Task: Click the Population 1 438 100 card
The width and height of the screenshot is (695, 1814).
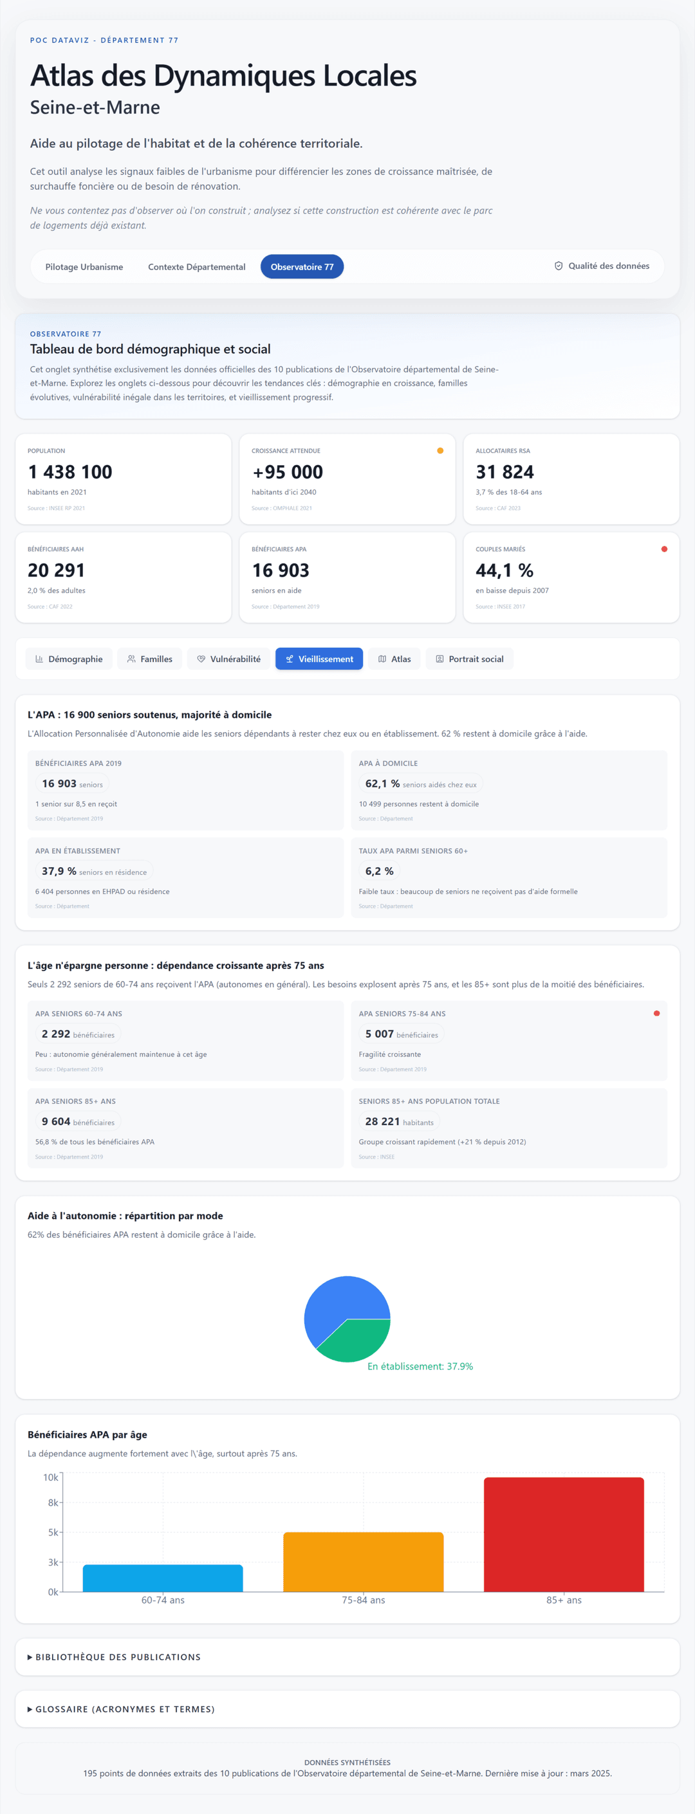Action: click(123, 479)
